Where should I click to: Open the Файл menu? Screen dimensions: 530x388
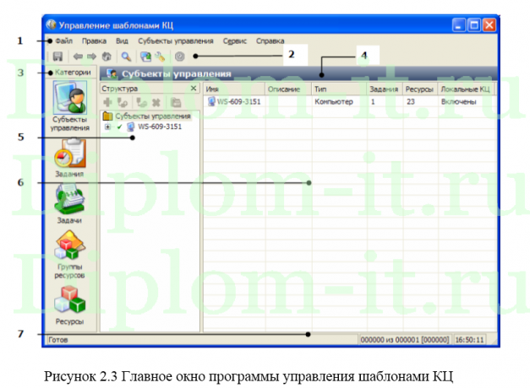64,40
